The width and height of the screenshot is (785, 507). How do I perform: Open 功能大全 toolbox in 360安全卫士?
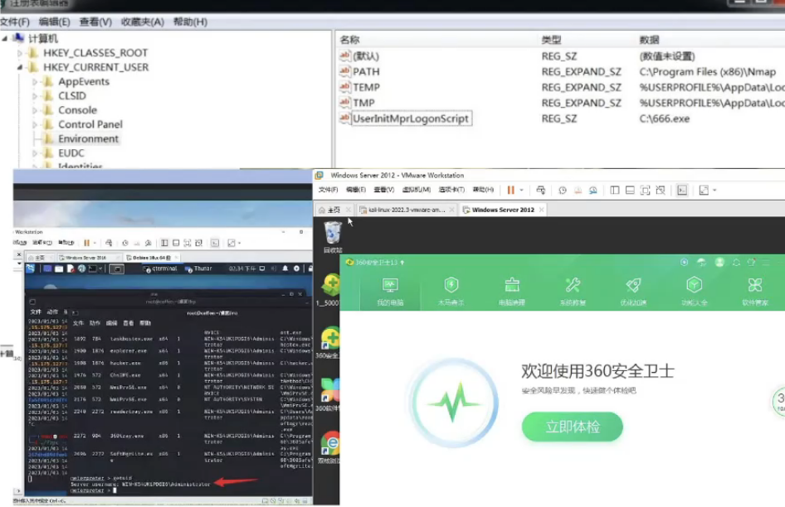(x=695, y=292)
